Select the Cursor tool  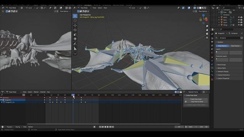click(x=75, y=21)
